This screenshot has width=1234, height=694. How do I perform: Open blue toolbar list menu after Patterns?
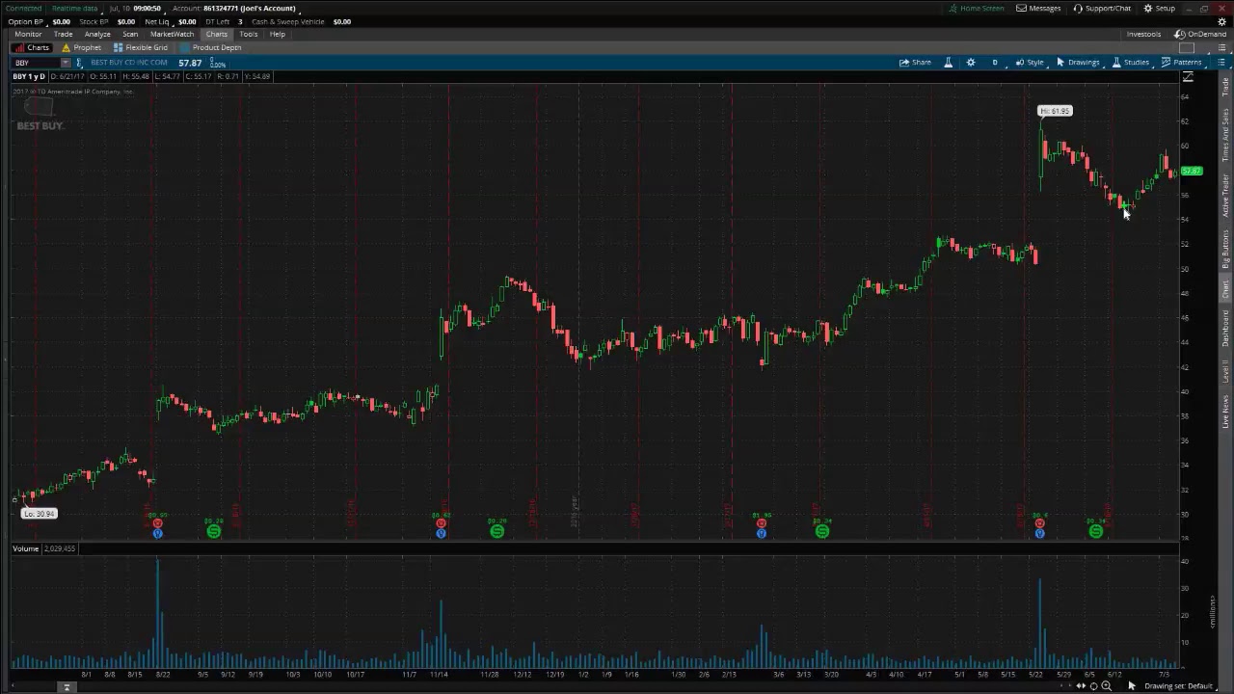tap(1221, 63)
